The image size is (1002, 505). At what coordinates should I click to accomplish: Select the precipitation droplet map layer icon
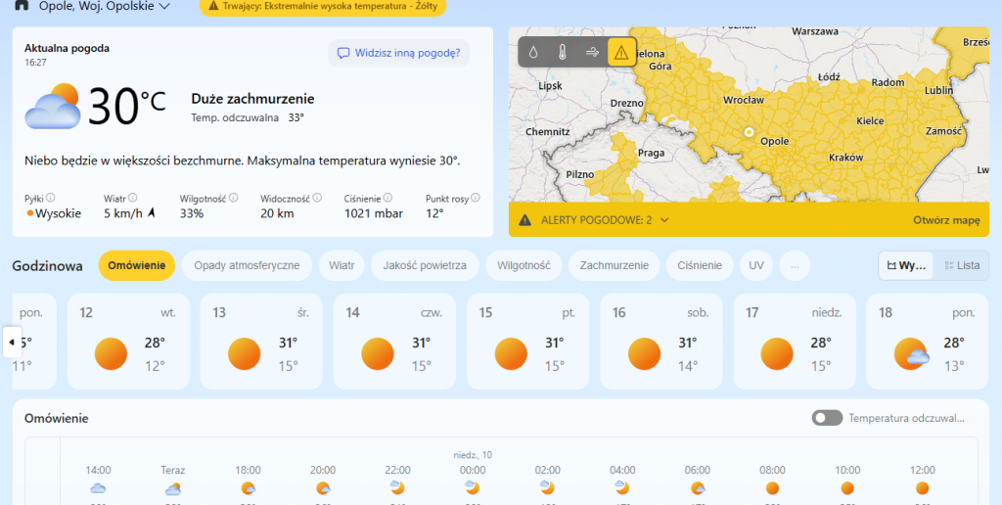533,53
